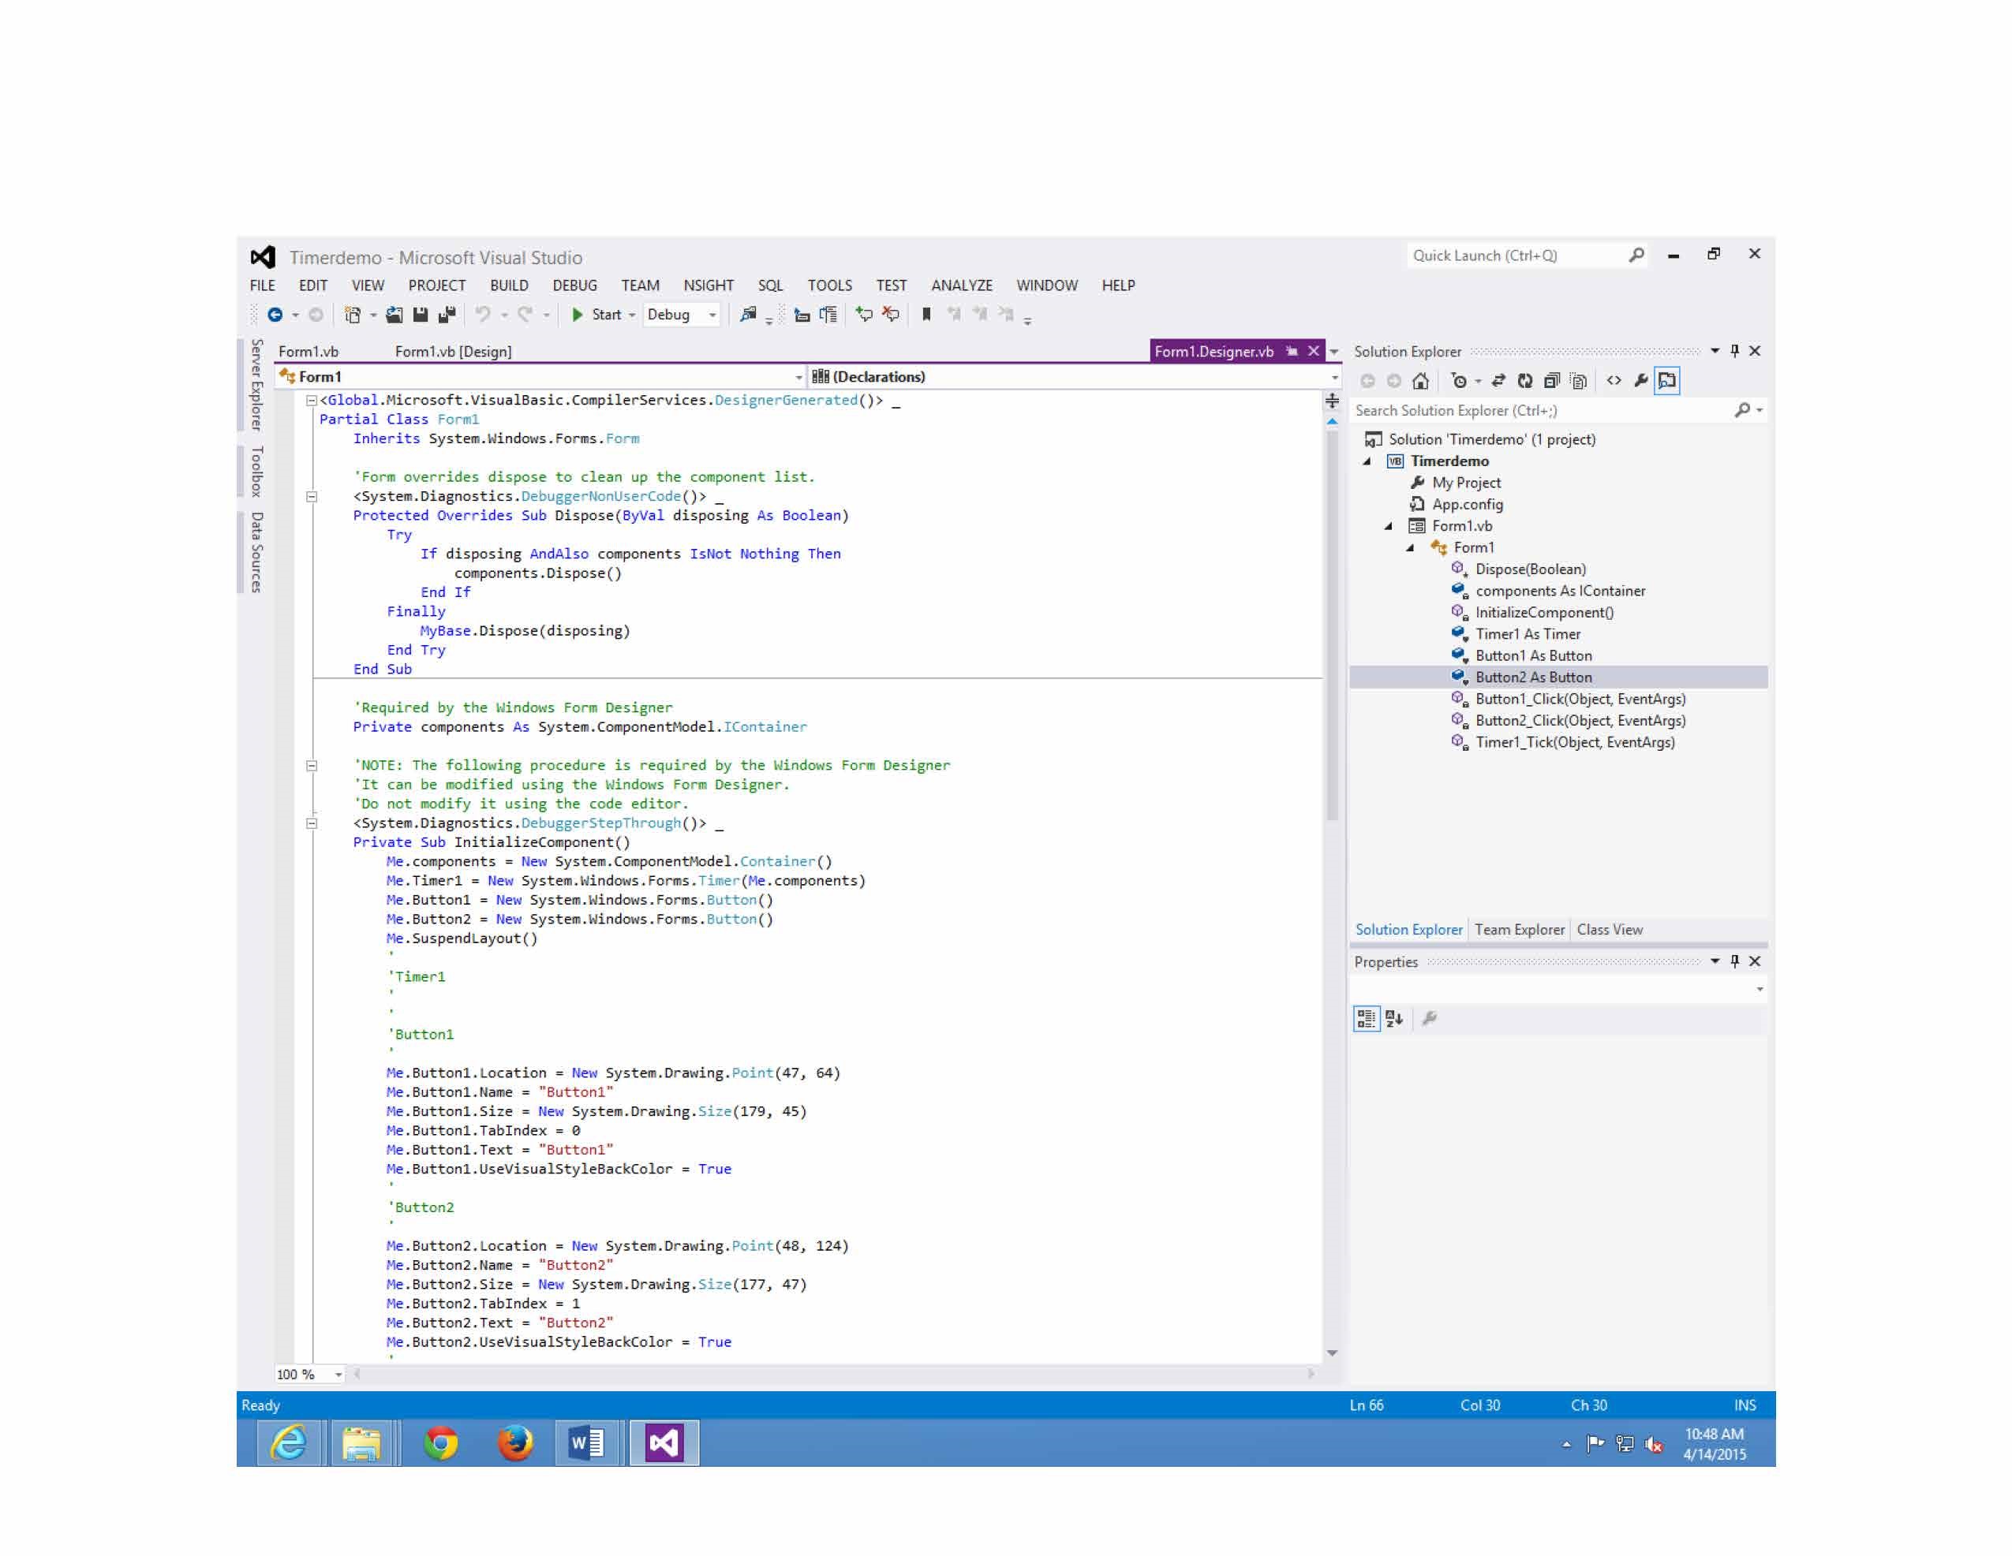This screenshot has width=2012, height=1556.
Task: Open Properties wrench icon in Solution Explorer
Action: pos(1640,381)
